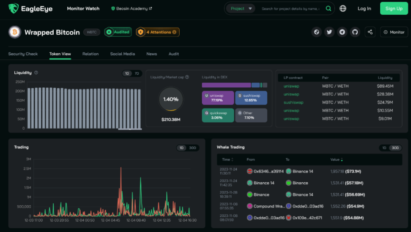
Task: Open the Project dropdown in search bar
Action: pos(240,8)
